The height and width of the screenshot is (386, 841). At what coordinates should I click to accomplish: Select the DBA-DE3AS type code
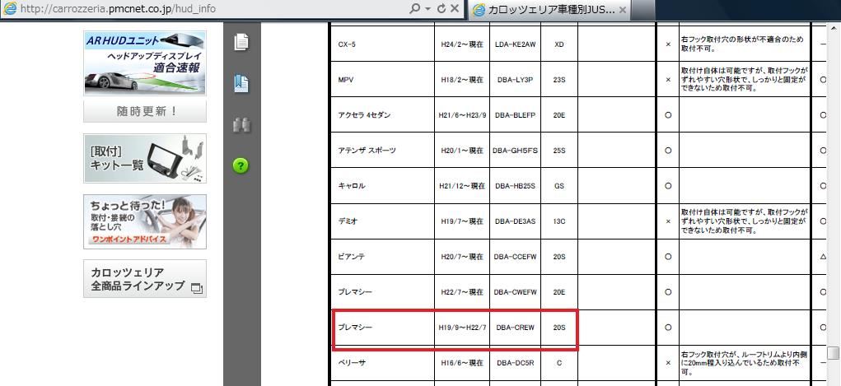click(x=516, y=221)
